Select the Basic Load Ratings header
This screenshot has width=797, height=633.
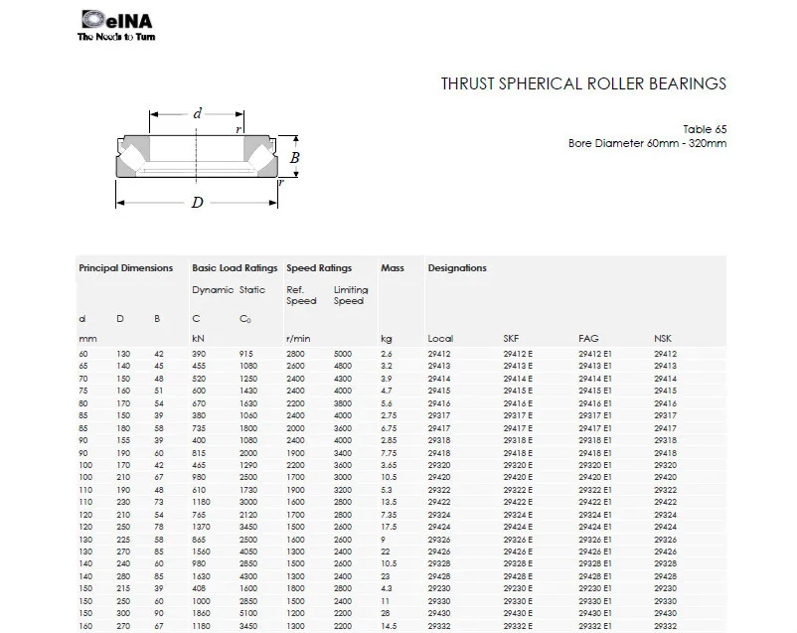235,268
